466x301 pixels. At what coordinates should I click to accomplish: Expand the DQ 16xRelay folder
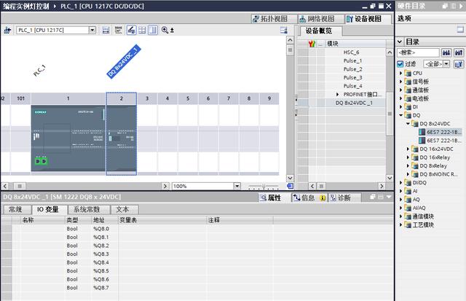coord(408,157)
